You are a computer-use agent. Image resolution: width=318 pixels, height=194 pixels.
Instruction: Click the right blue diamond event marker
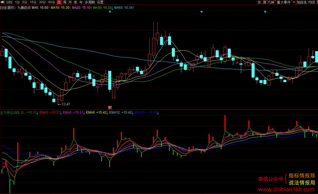pyautogui.click(x=265, y=12)
